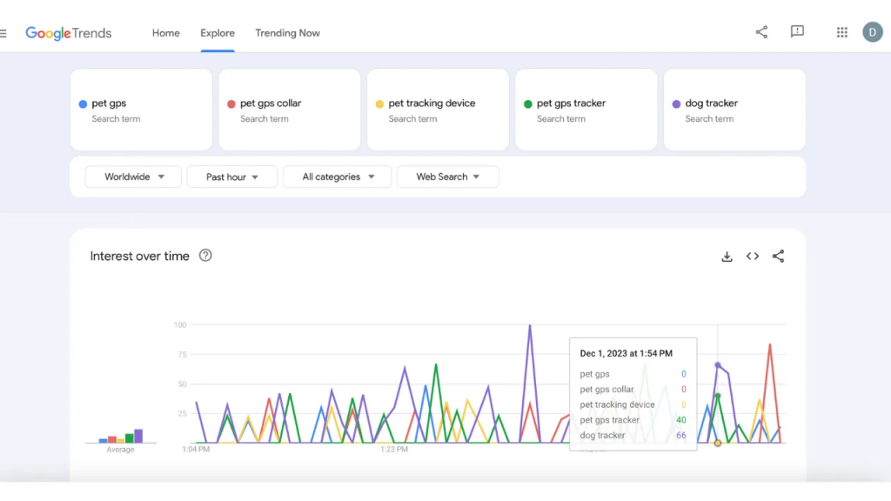
Task: Edit the "pet gps tracker" search term card
Action: click(x=586, y=110)
